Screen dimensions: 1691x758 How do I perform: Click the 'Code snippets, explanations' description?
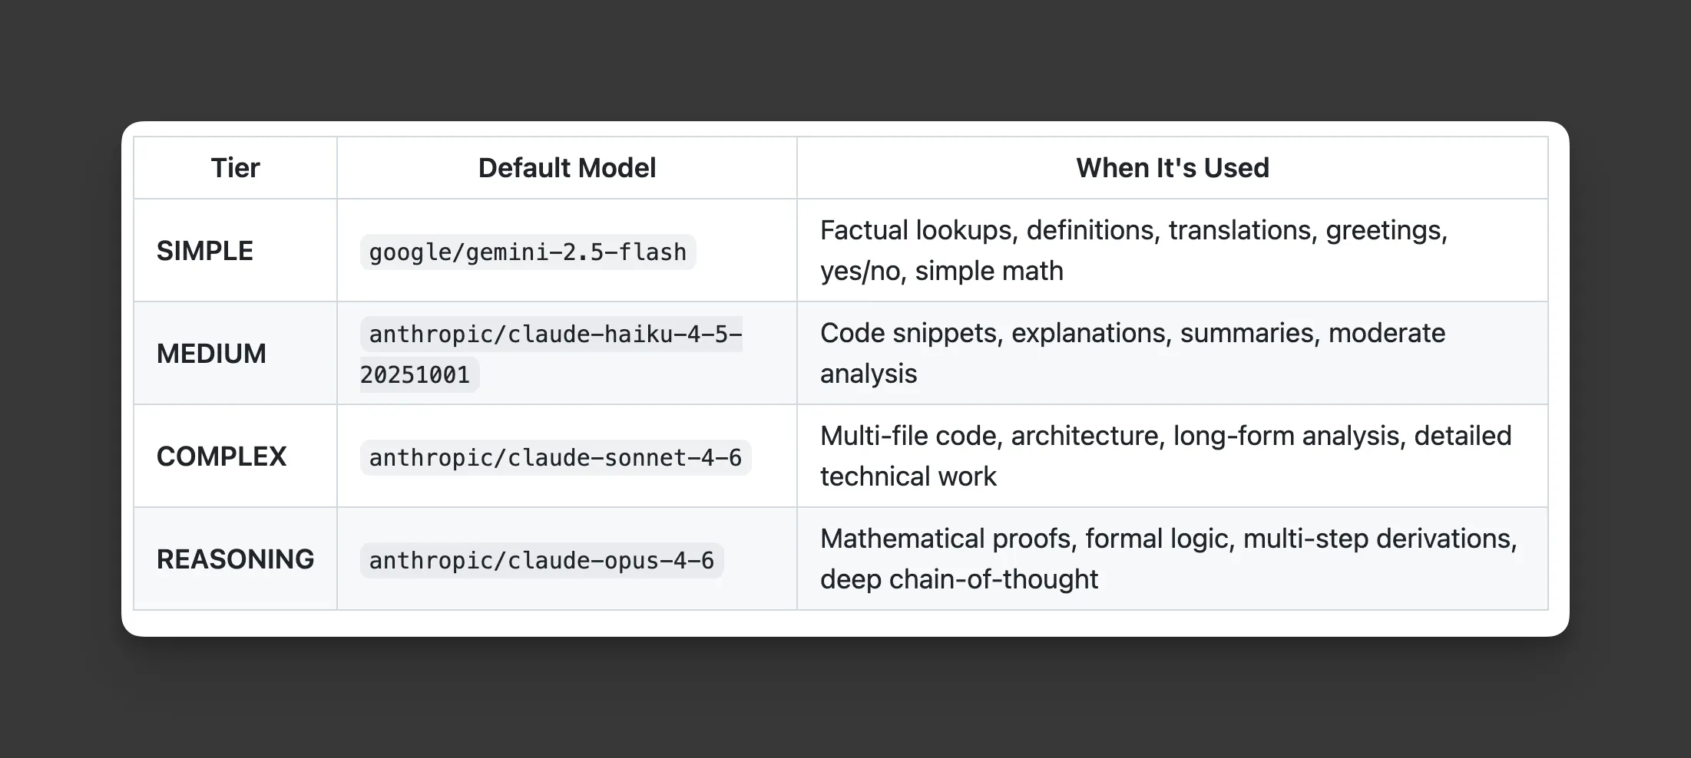coord(1133,354)
